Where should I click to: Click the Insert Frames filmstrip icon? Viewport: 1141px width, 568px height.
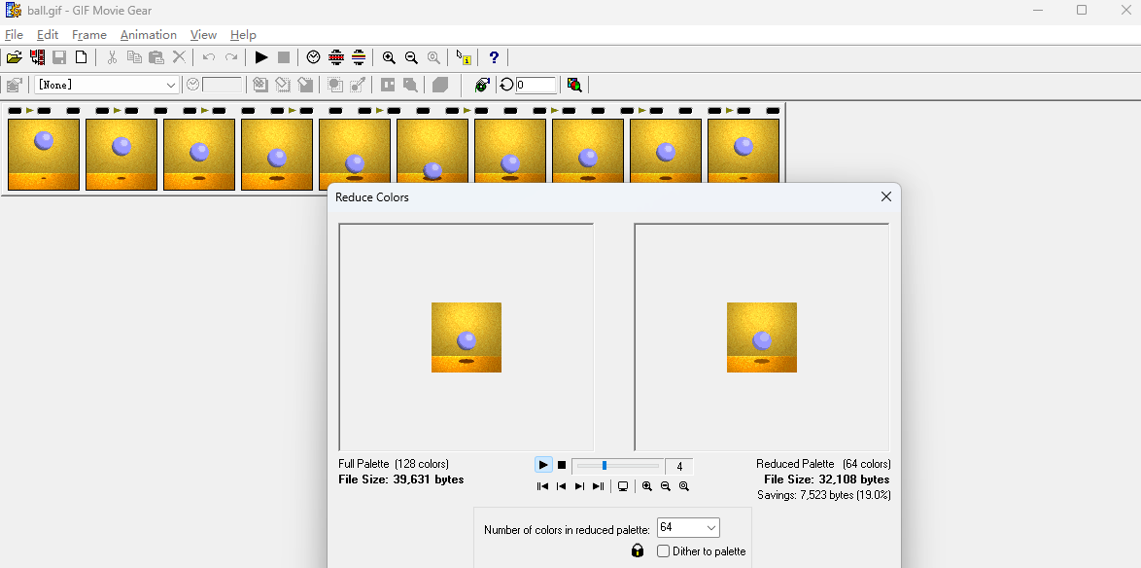(x=37, y=57)
